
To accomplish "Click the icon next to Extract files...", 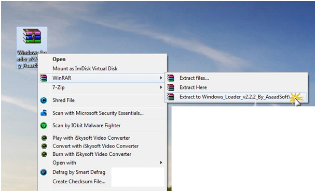I will (x=171, y=78).
